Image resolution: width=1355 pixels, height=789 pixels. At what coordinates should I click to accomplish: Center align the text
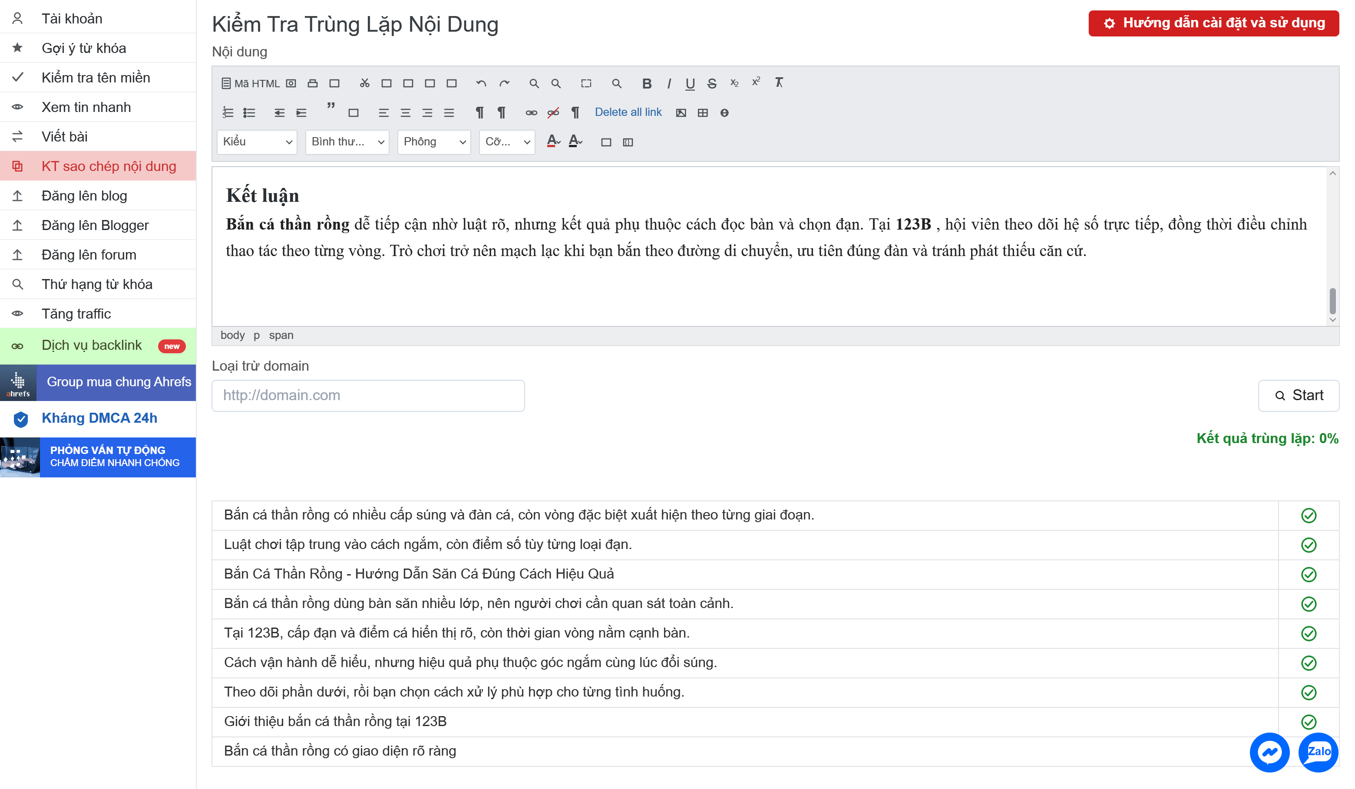pos(406,112)
